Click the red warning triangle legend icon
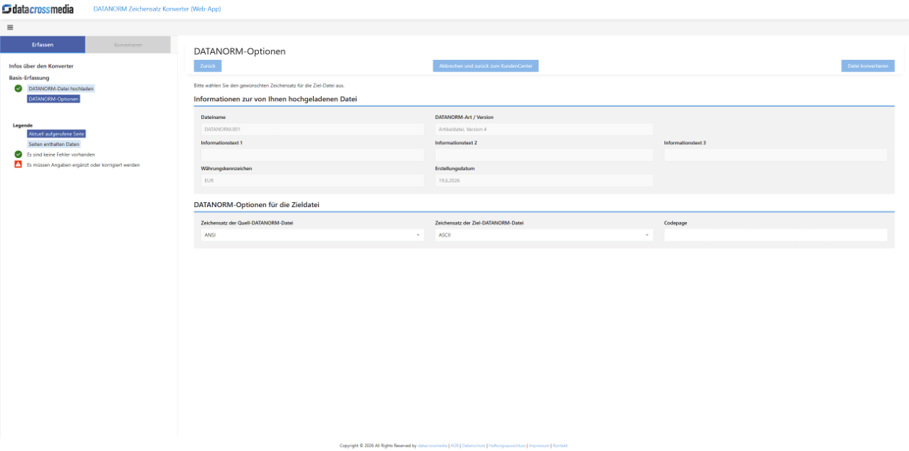The image size is (909, 451). (18, 165)
